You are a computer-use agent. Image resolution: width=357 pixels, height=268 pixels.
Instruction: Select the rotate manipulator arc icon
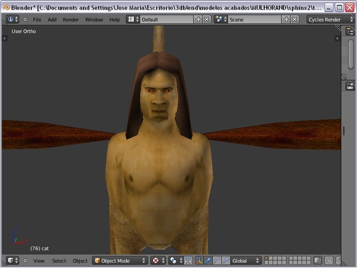pyautogui.click(x=217, y=261)
